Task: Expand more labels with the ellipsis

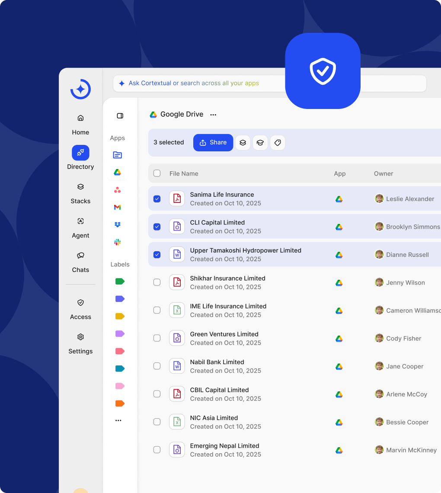Action: click(x=118, y=420)
